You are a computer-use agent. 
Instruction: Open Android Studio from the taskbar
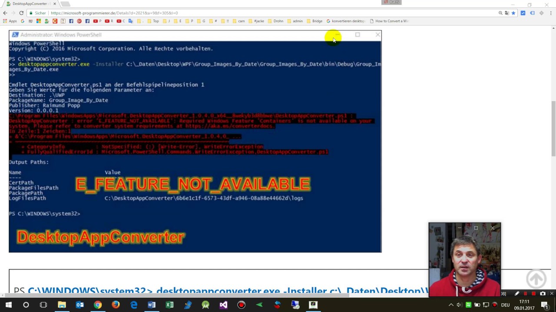(205, 305)
